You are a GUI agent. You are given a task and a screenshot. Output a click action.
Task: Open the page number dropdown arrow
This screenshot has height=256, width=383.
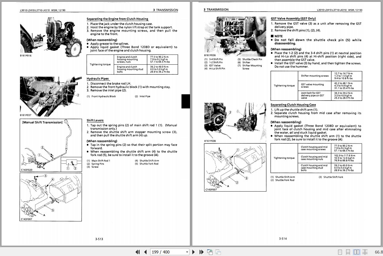[187, 252]
